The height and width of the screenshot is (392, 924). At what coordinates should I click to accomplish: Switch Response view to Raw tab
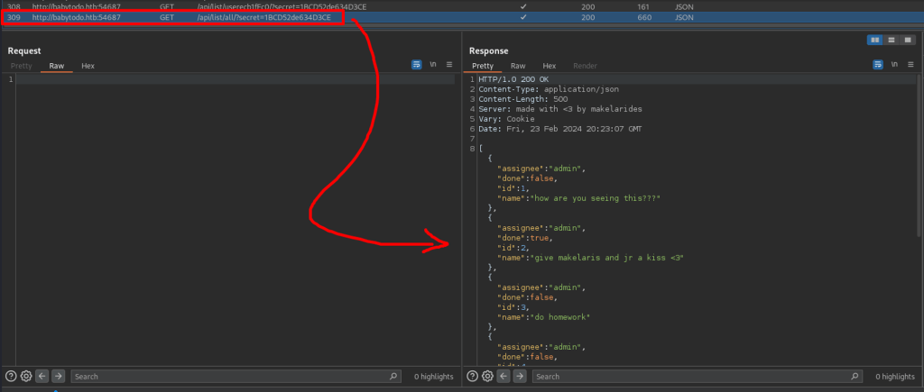coord(518,66)
